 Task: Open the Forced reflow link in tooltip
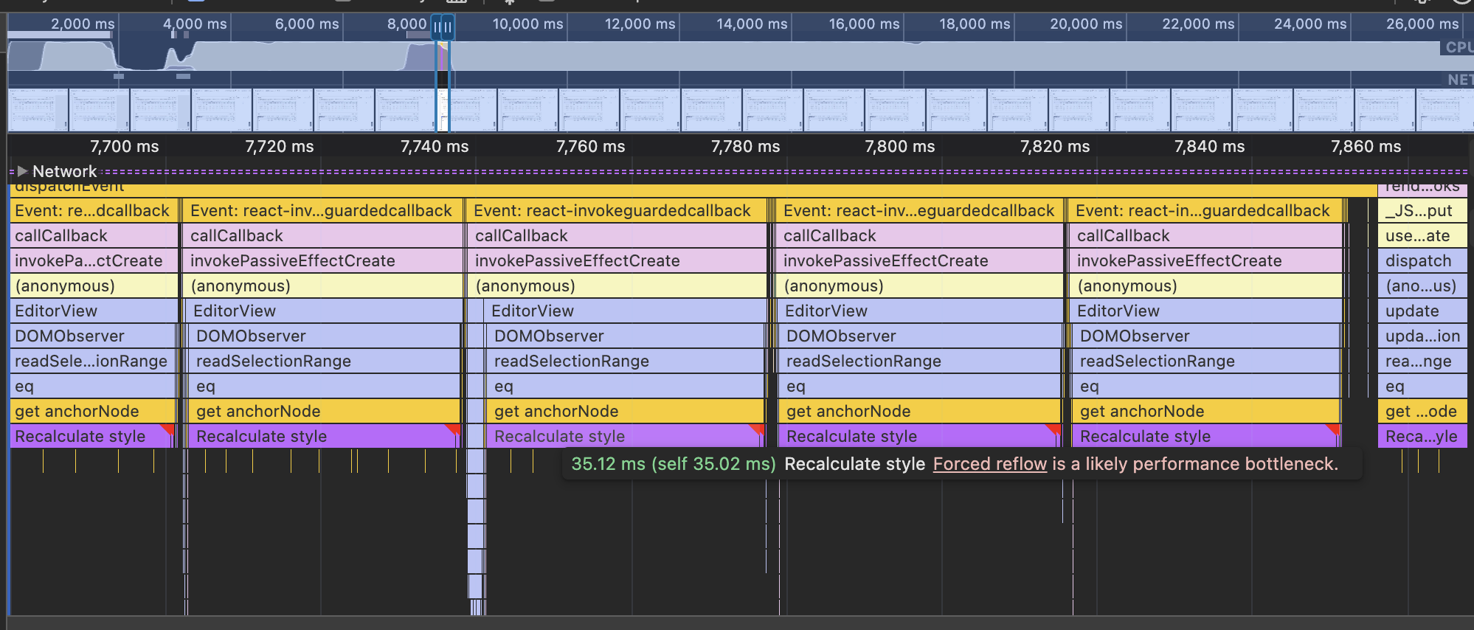pyautogui.click(x=989, y=464)
